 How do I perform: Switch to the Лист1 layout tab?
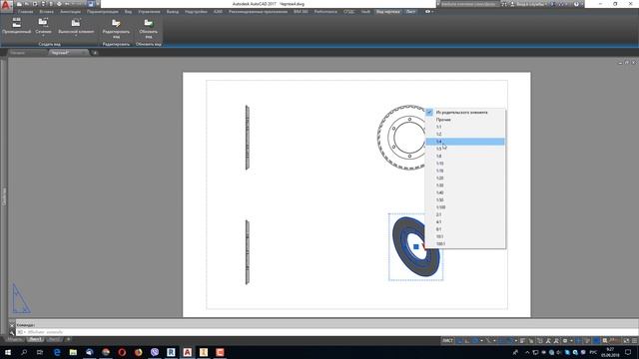tap(35, 339)
